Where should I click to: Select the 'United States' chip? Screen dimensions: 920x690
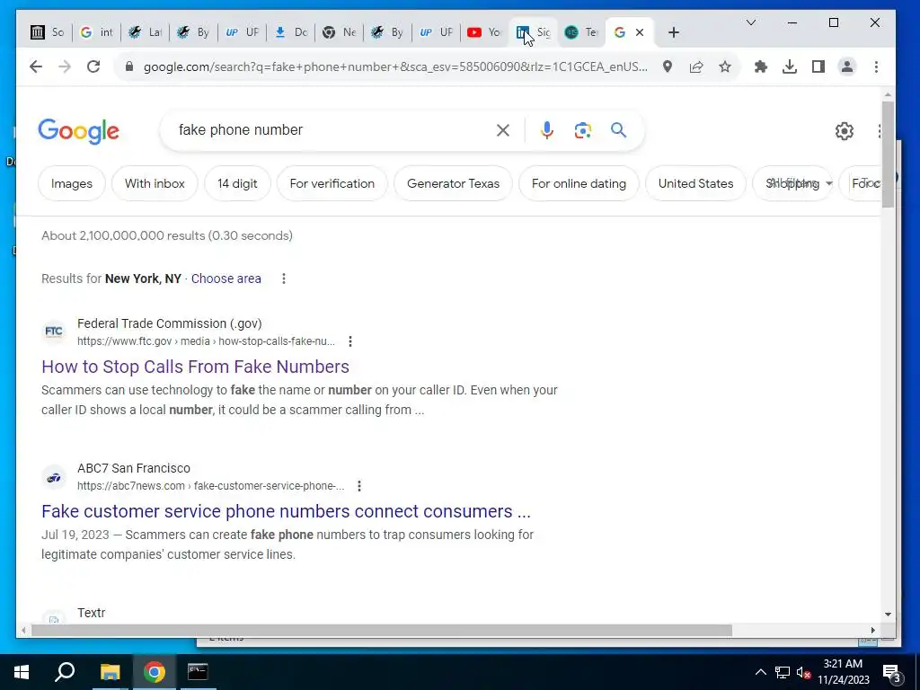pyautogui.click(x=695, y=183)
